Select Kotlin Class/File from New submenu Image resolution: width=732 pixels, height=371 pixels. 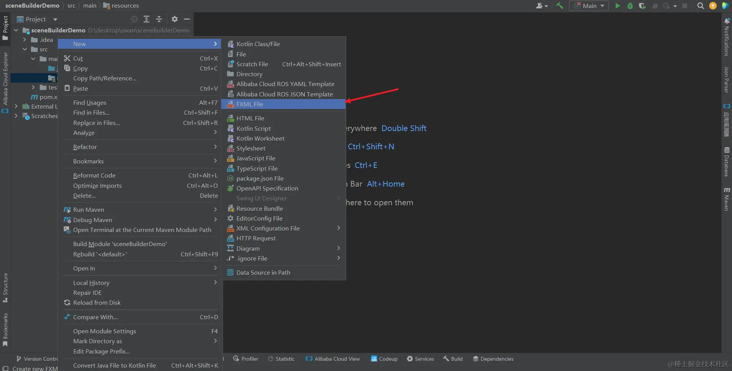pyautogui.click(x=283, y=44)
